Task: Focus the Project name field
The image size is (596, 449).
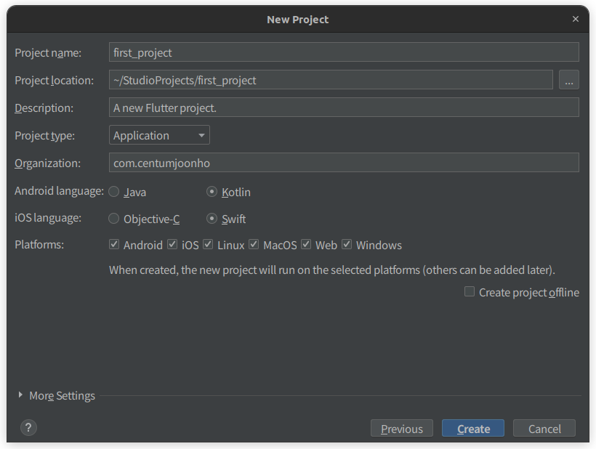Action: click(x=344, y=52)
